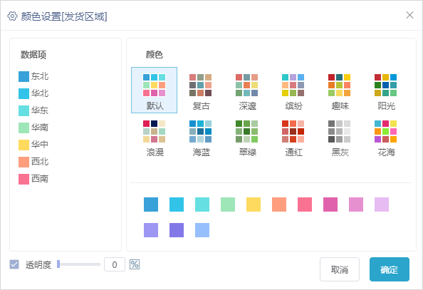Viewport: 423px width, 290px height.
Task: Pick the 通红 color theme
Action: (293, 137)
